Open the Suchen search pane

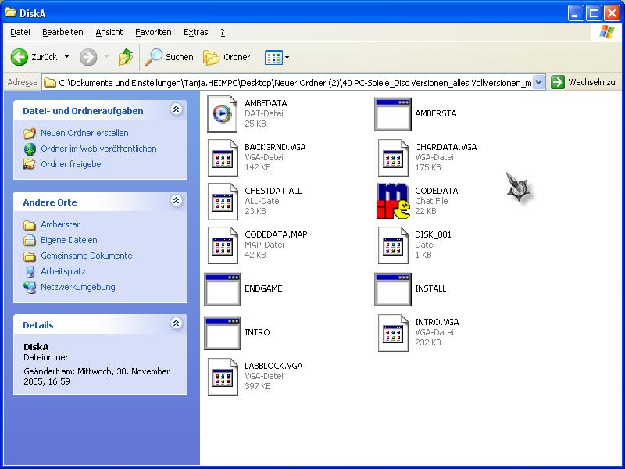coord(169,57)
